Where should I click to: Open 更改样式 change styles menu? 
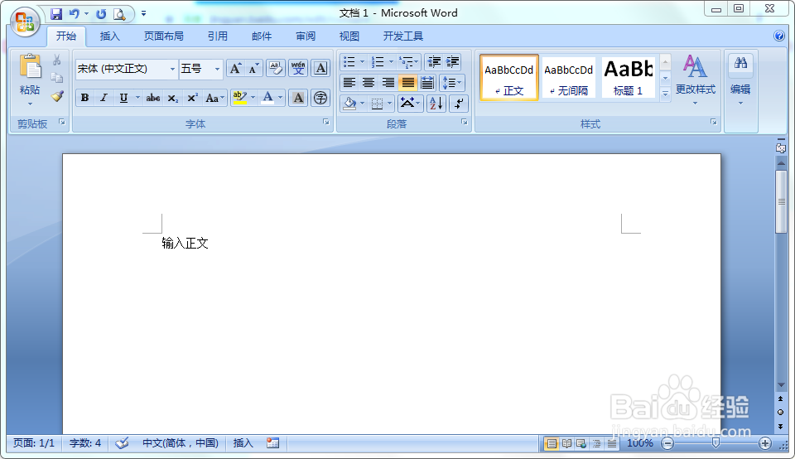695,79
